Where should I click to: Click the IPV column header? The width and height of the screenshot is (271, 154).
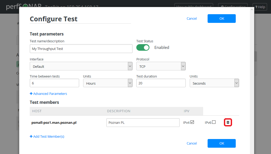[187, 111]
